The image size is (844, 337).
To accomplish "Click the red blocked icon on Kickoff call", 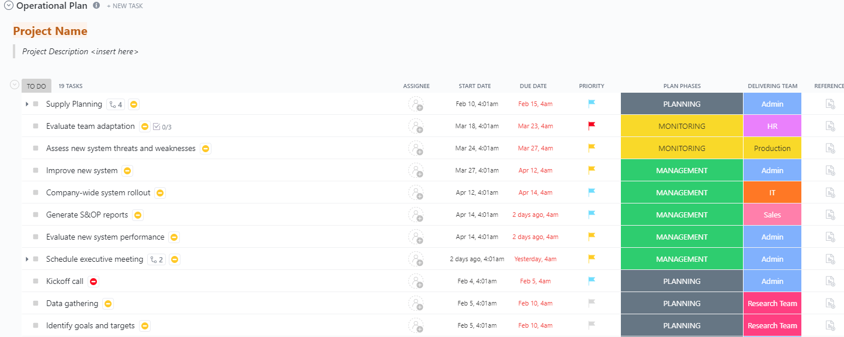I will coord(93,282).
